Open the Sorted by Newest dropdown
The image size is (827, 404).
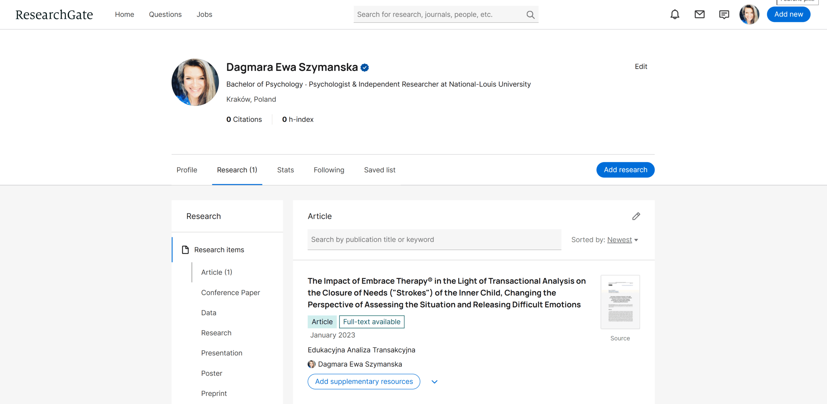(x=622, y=240)
